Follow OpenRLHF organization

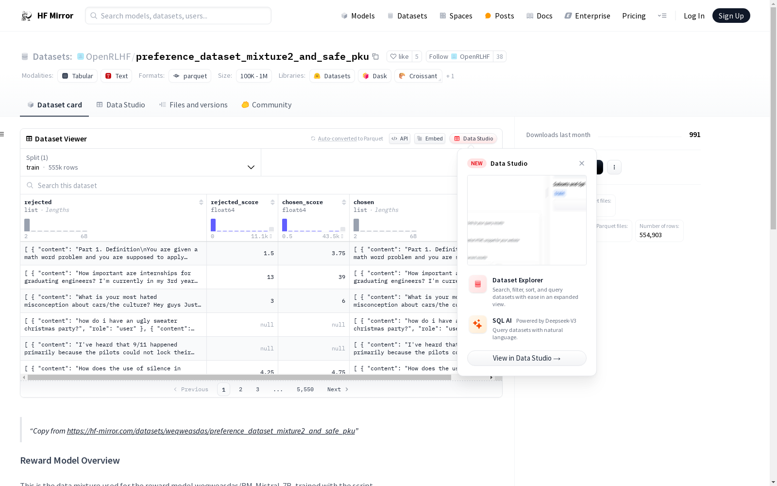pyautogui.click(x=459, y=56)
